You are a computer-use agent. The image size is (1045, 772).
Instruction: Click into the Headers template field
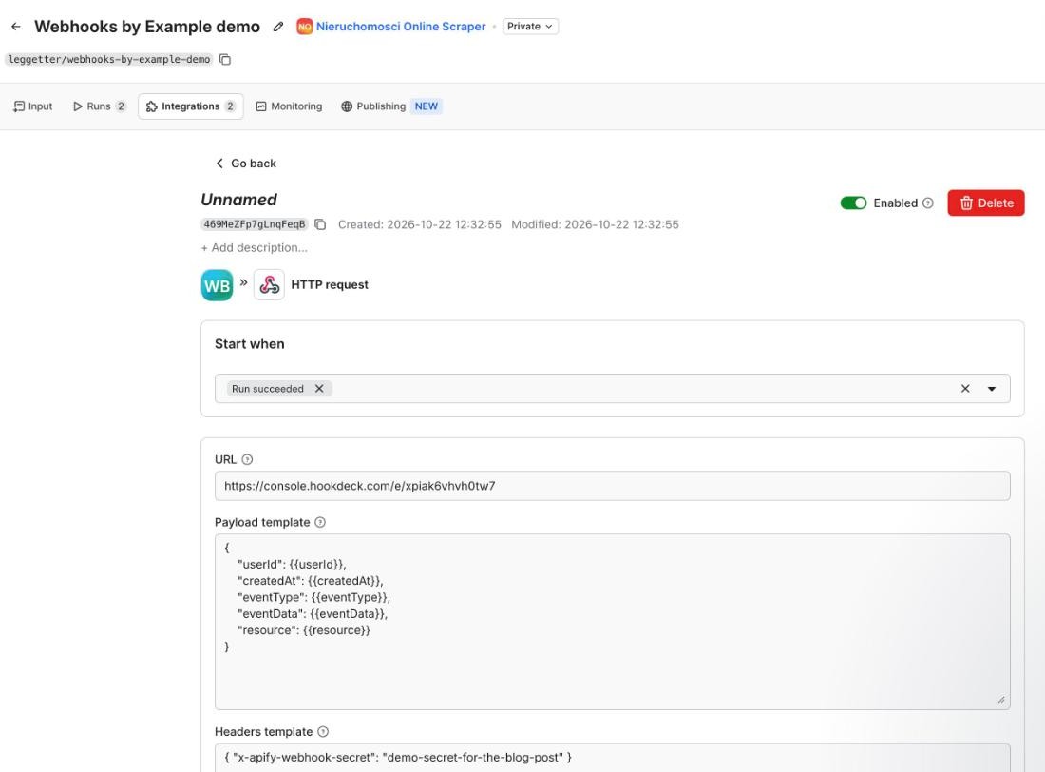[612, 758]
